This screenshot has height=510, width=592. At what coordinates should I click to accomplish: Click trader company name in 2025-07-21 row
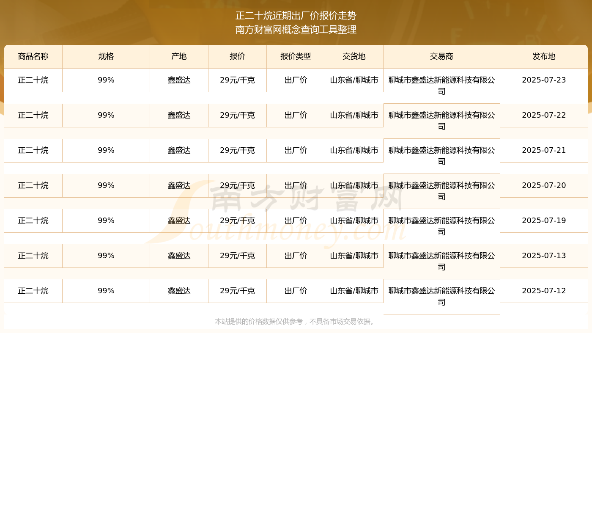tap(442, 156)
